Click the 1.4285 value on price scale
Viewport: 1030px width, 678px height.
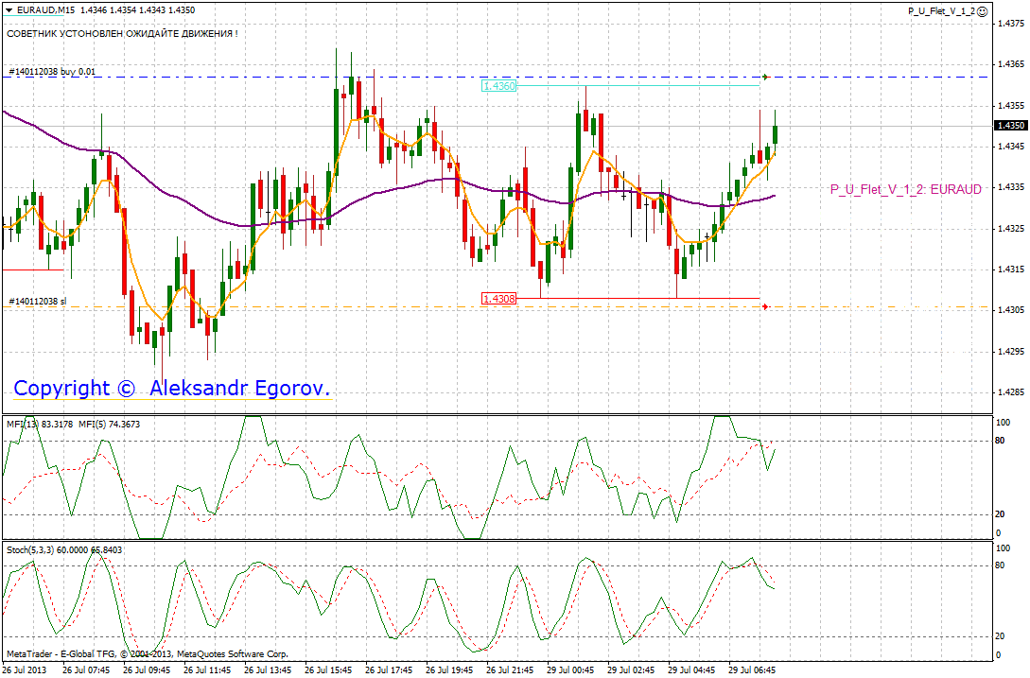1011,392
